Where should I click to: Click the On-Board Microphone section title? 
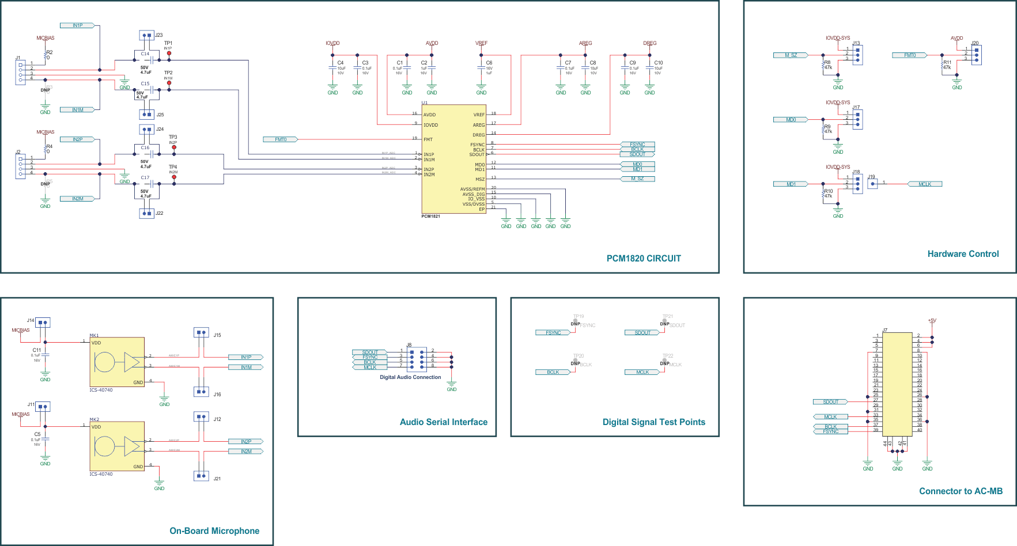point(214,530)
